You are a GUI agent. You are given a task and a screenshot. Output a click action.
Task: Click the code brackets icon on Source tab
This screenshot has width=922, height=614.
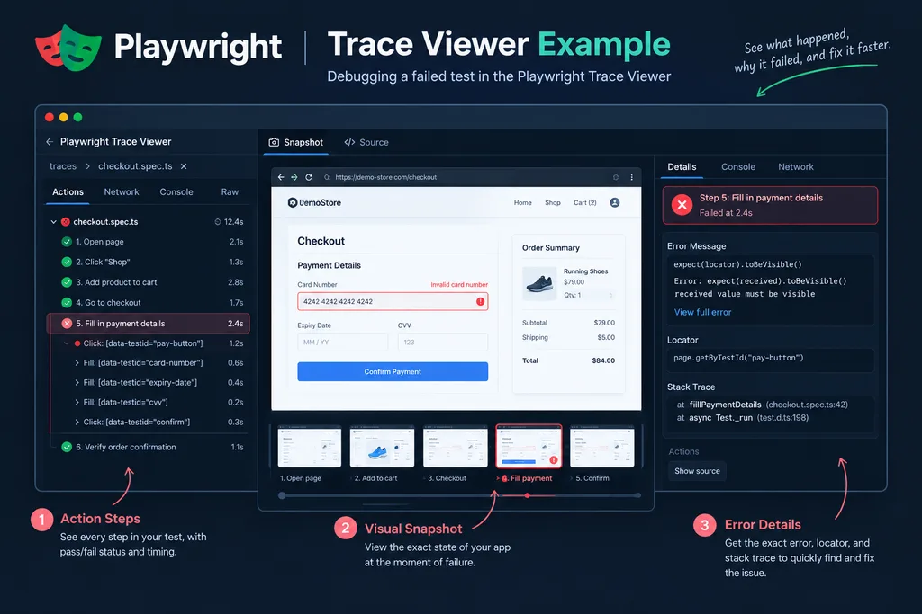[349, 142]
